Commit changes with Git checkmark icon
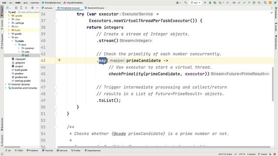The image size is (278, 156). click(244, 3)
